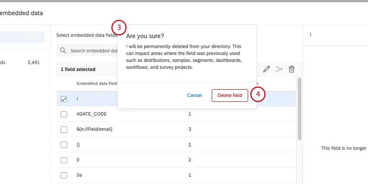Click the merge fields arrow icon
Screen dimensions: 368x184
pyautogui.click(x=279, y=69)
